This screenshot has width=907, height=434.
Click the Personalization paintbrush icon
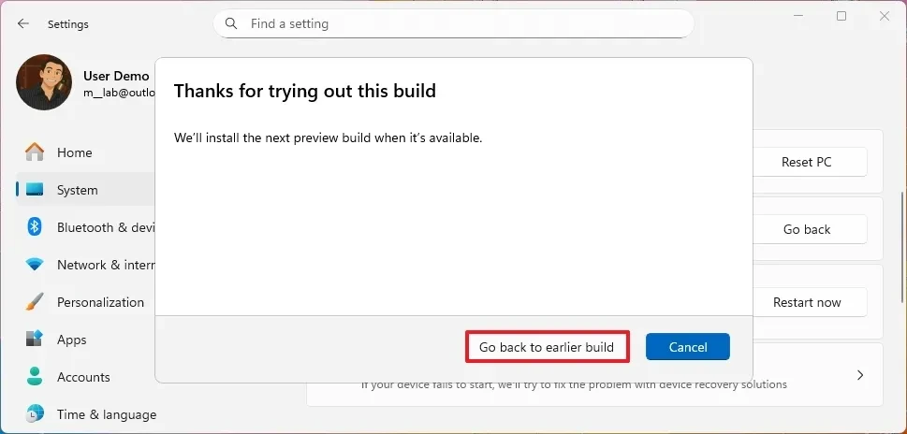[35, 302]
